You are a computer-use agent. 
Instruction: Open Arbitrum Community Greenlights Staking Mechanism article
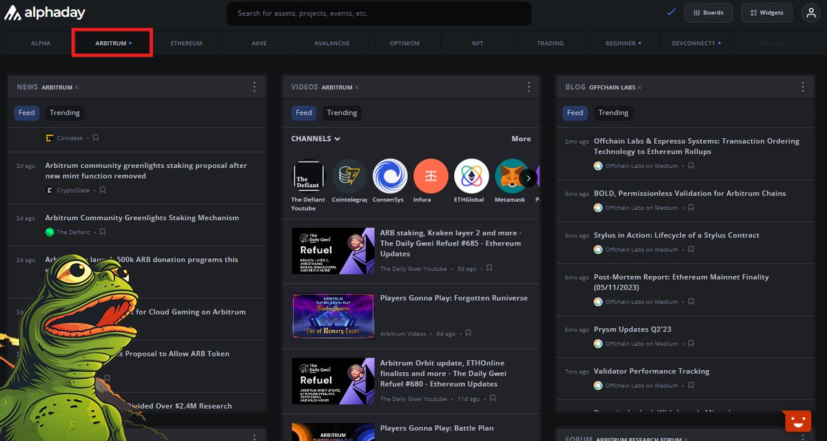pos(142,218)
